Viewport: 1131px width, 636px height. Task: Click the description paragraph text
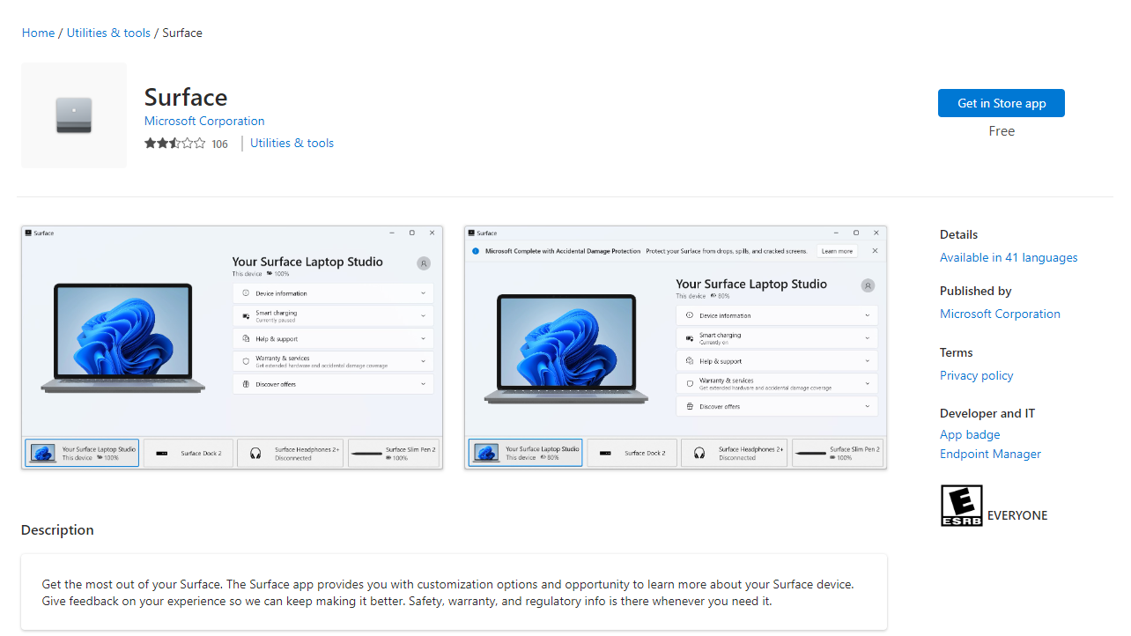coord(447,593)
